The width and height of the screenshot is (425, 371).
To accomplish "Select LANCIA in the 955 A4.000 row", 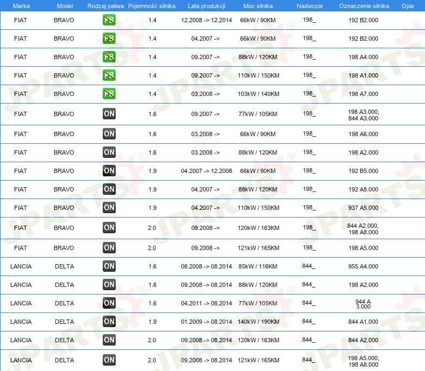I will pos(21,266).
